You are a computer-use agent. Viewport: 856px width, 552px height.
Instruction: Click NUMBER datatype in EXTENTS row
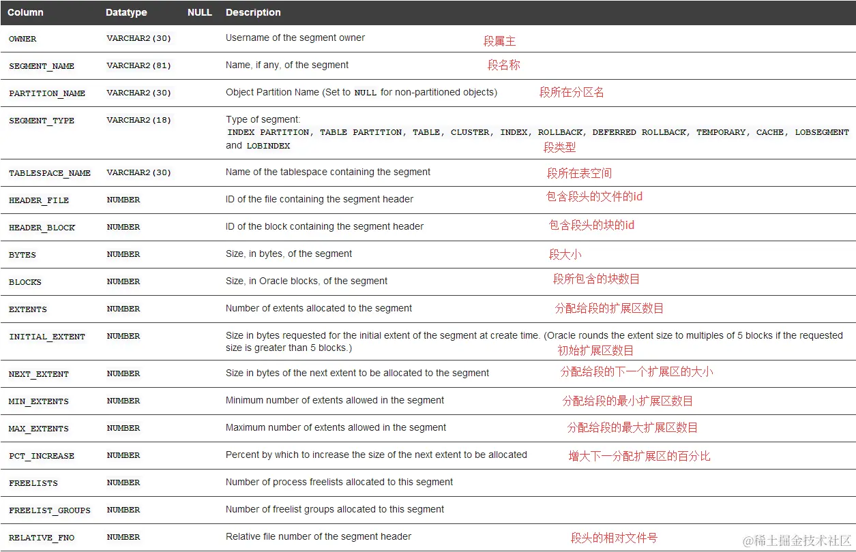[123, 309]
